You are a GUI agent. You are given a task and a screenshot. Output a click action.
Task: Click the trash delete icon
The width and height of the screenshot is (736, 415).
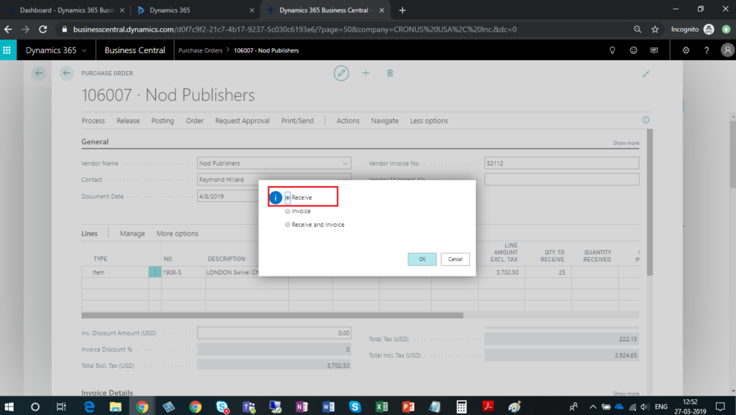point(390,73)
